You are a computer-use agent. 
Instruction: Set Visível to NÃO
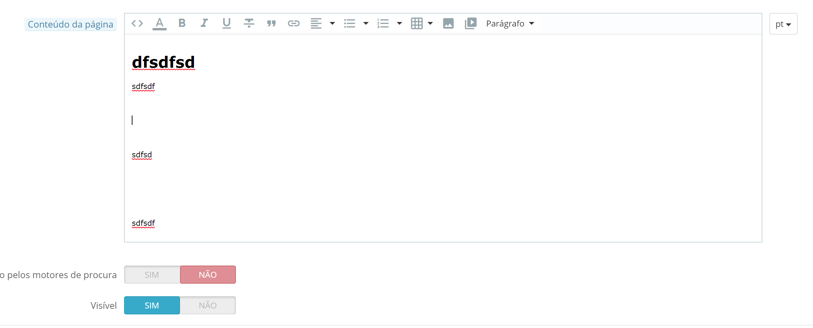(208, 305)
